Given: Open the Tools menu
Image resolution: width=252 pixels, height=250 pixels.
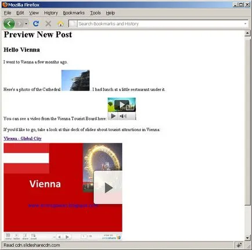Looking at the screenshot, I should pos(95,13).
